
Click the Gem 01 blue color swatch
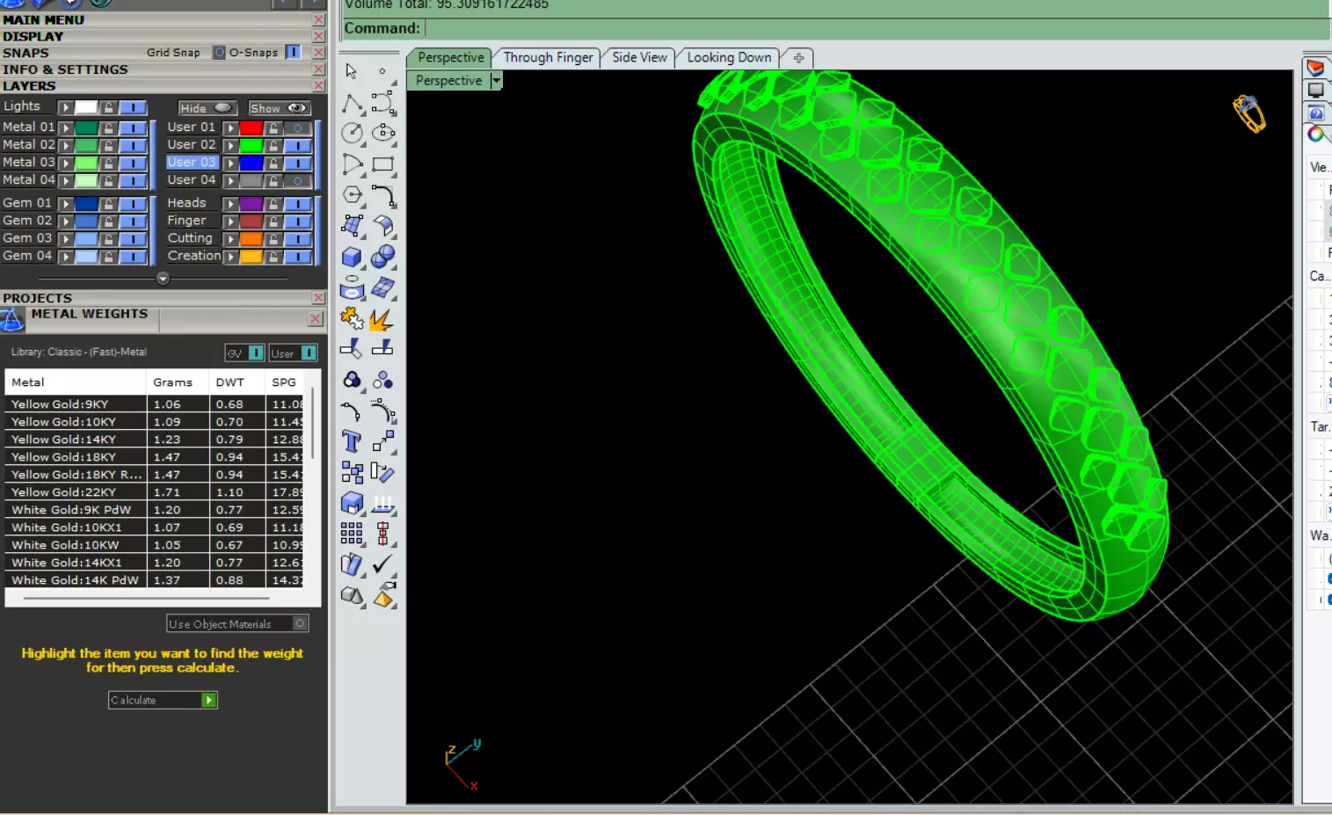click(x=86, y=204)
